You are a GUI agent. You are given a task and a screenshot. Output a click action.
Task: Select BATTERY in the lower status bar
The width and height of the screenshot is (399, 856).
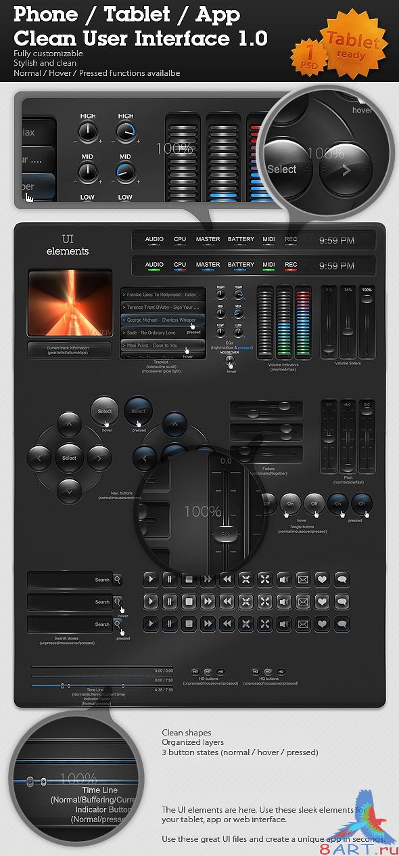coord(241,265)
